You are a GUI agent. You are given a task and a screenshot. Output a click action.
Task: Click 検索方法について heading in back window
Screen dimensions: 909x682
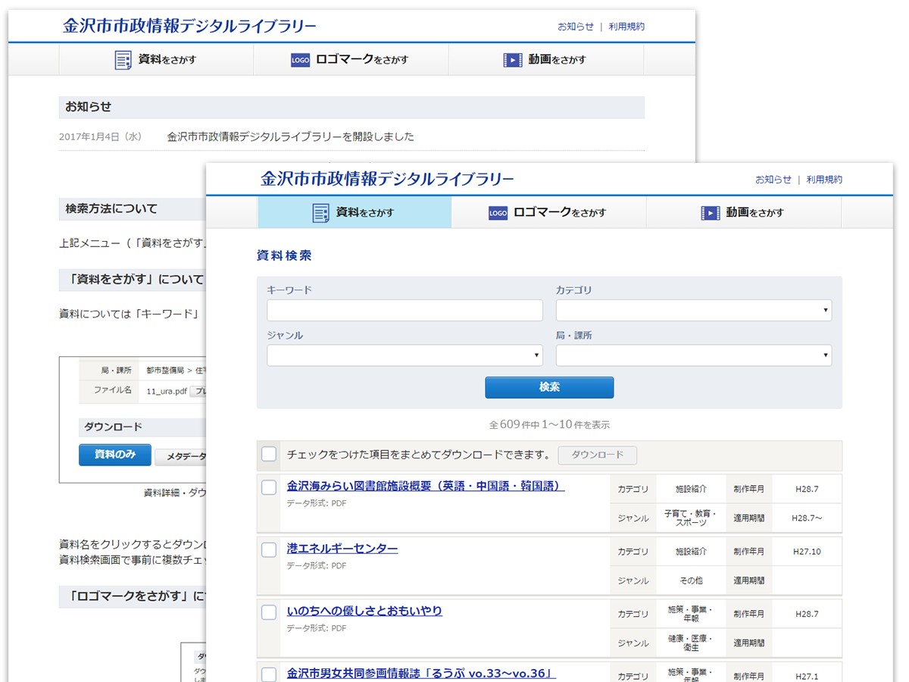[x=111, y=209]
